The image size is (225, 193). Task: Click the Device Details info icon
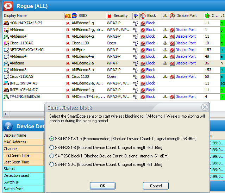pos(8,126)
